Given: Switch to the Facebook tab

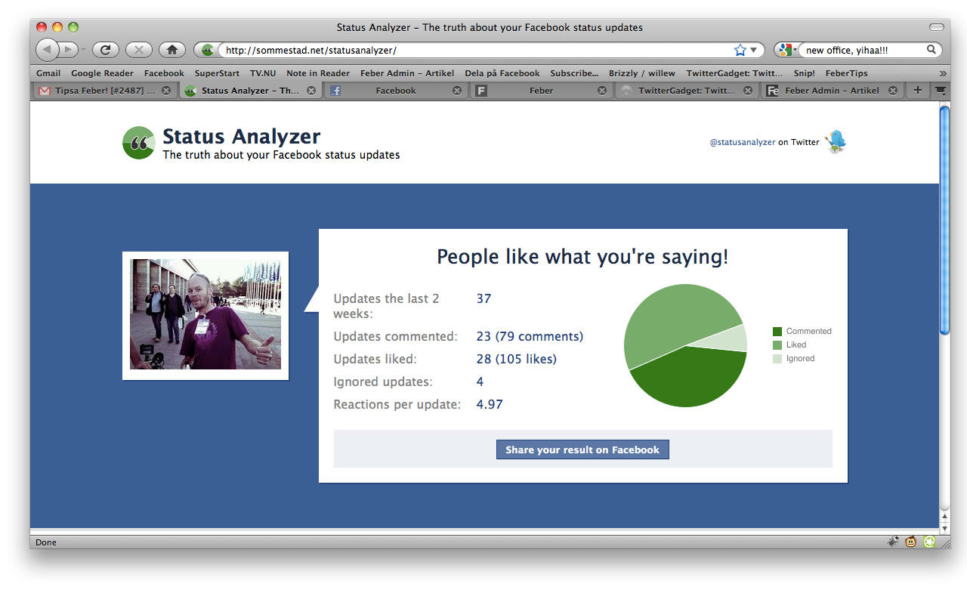Looking at the screenshot, I should (395, 90).
